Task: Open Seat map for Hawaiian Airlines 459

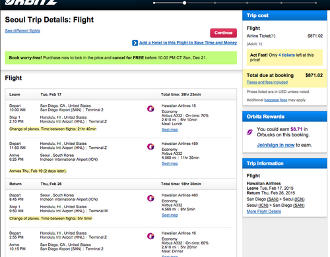Action: (x=170, y=163)
